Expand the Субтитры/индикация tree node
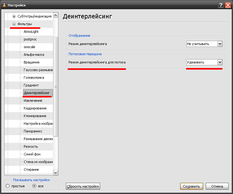 [x=14, y=16]
